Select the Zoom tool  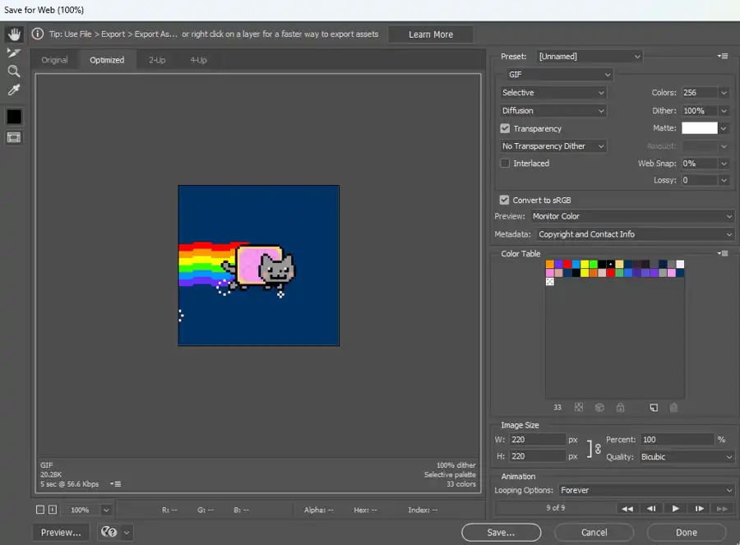coord(14,71)
